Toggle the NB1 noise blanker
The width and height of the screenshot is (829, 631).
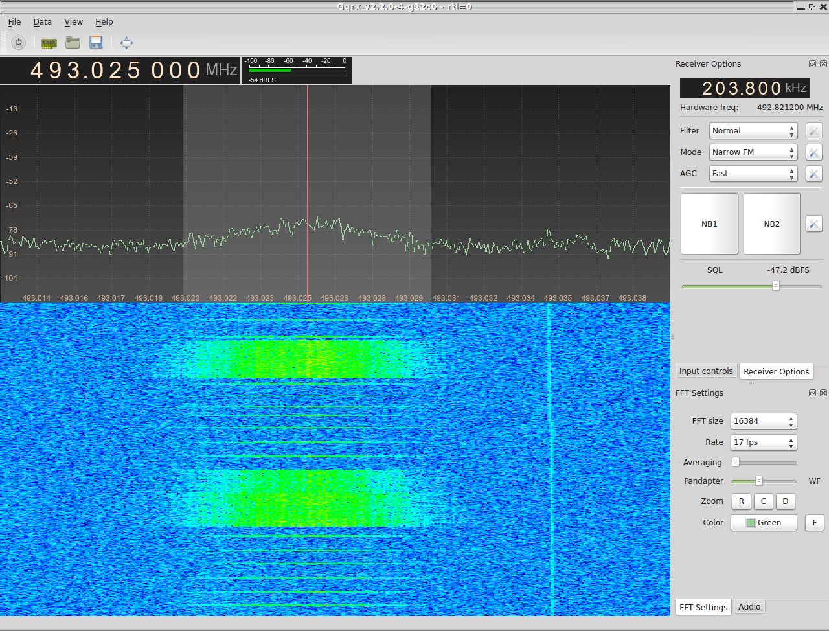click(709, 224)
